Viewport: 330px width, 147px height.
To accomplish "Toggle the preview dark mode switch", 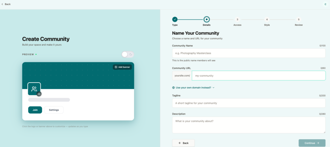I will (x=128, y=54).
